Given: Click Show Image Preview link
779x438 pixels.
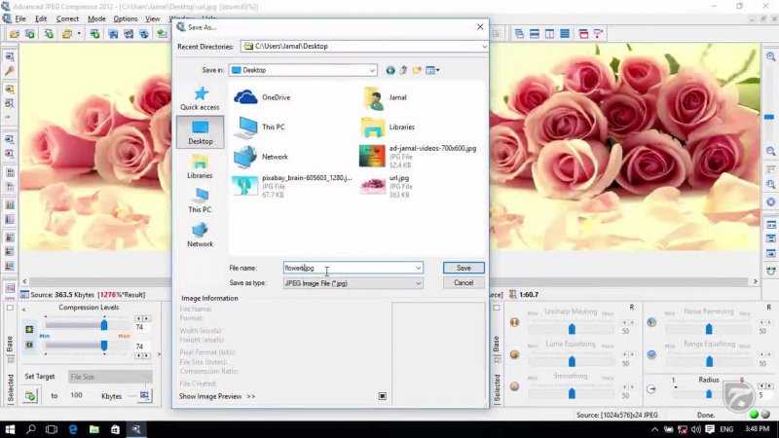Looking at the screenshot, I should (x=217, y=396).
